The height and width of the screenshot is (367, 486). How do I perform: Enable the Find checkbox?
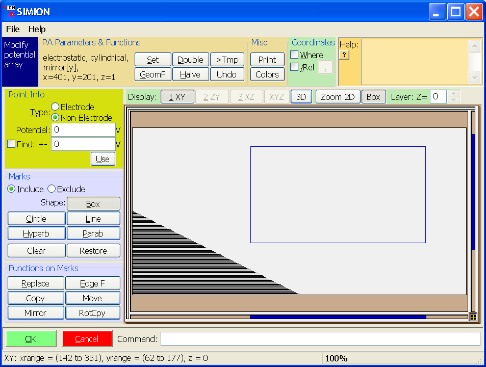pos(11,144)
